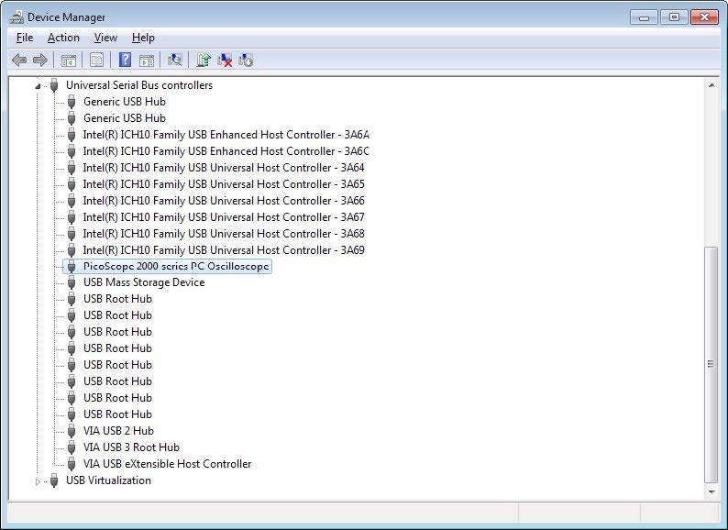Click the Back arrow toolbar icon
Viewport: 728px width, 530px height.
(x=19, y=61)
